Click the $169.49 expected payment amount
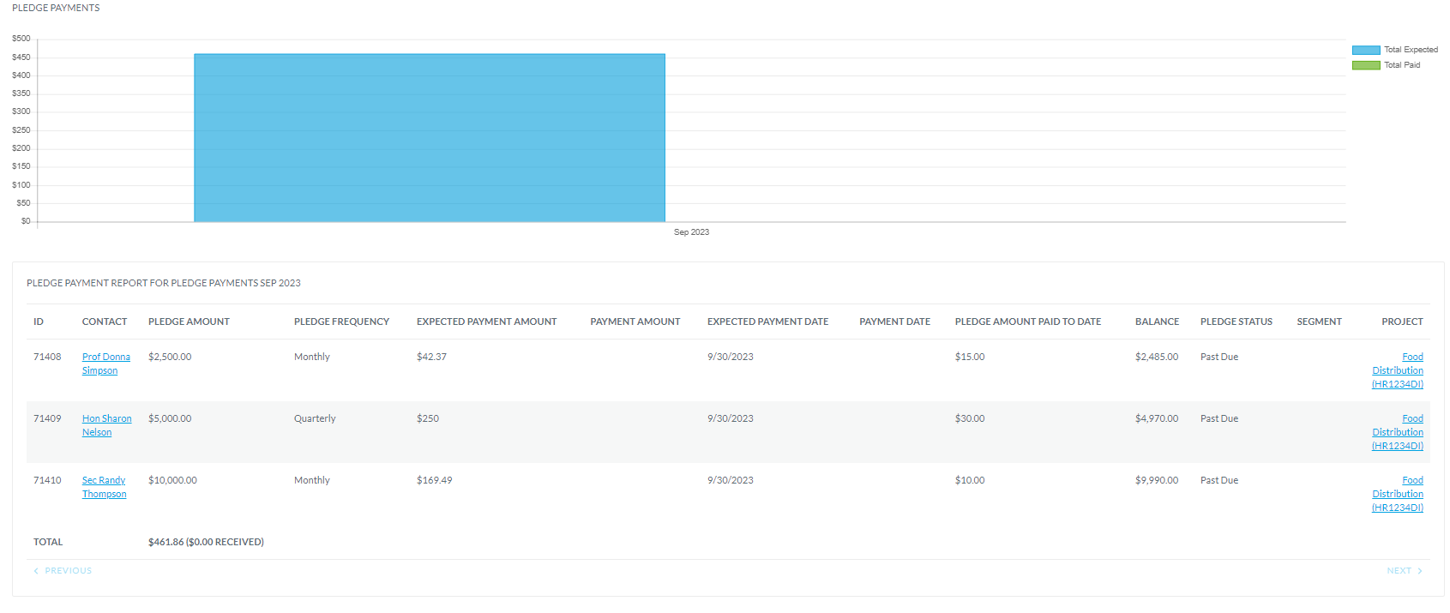 tap(434, 480)
